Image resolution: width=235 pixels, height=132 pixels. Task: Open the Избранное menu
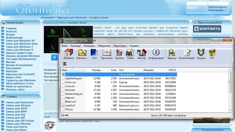[104, 46]
